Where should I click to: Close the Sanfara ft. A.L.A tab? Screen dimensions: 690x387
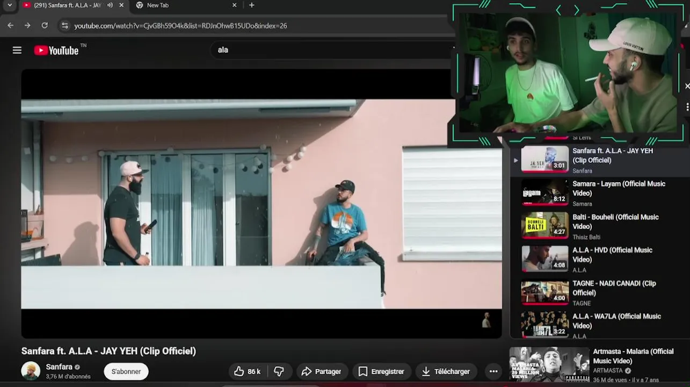click(121, 5)
